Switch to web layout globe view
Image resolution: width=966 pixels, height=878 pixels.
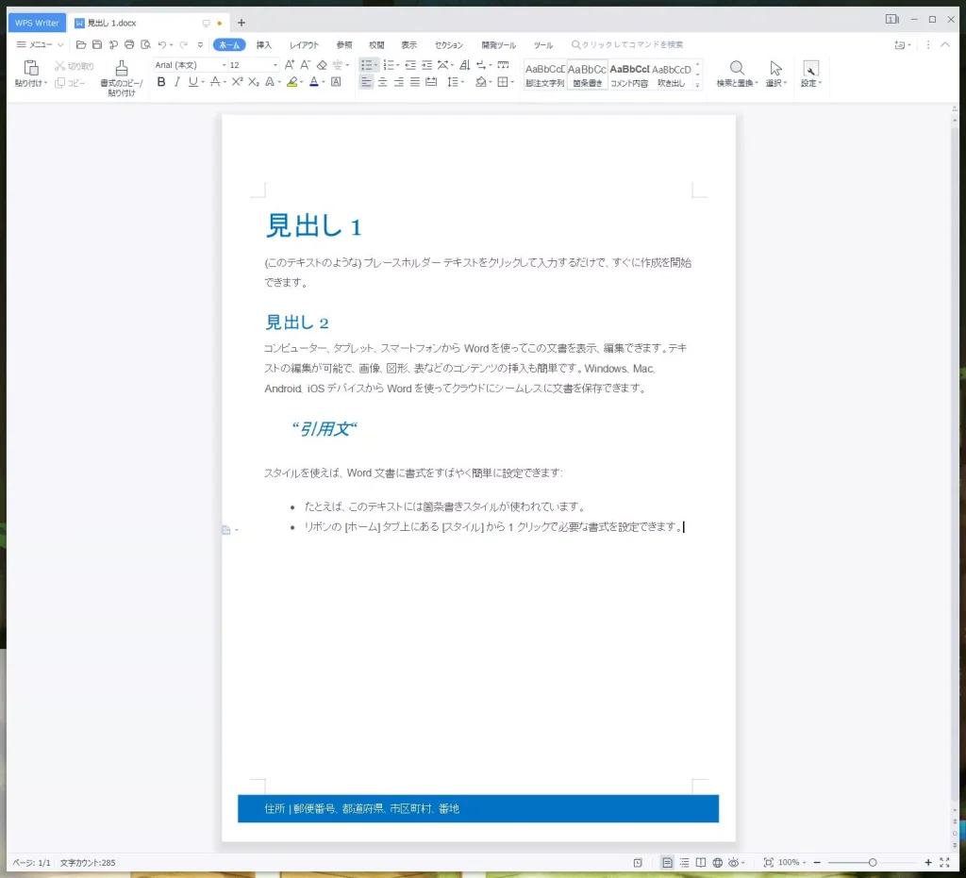[x=717, y=862]
